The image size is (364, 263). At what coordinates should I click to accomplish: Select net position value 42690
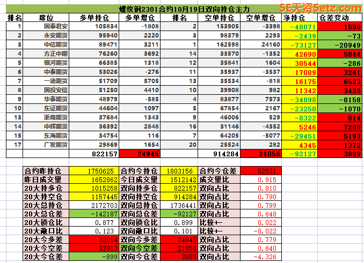pos(300,54)
